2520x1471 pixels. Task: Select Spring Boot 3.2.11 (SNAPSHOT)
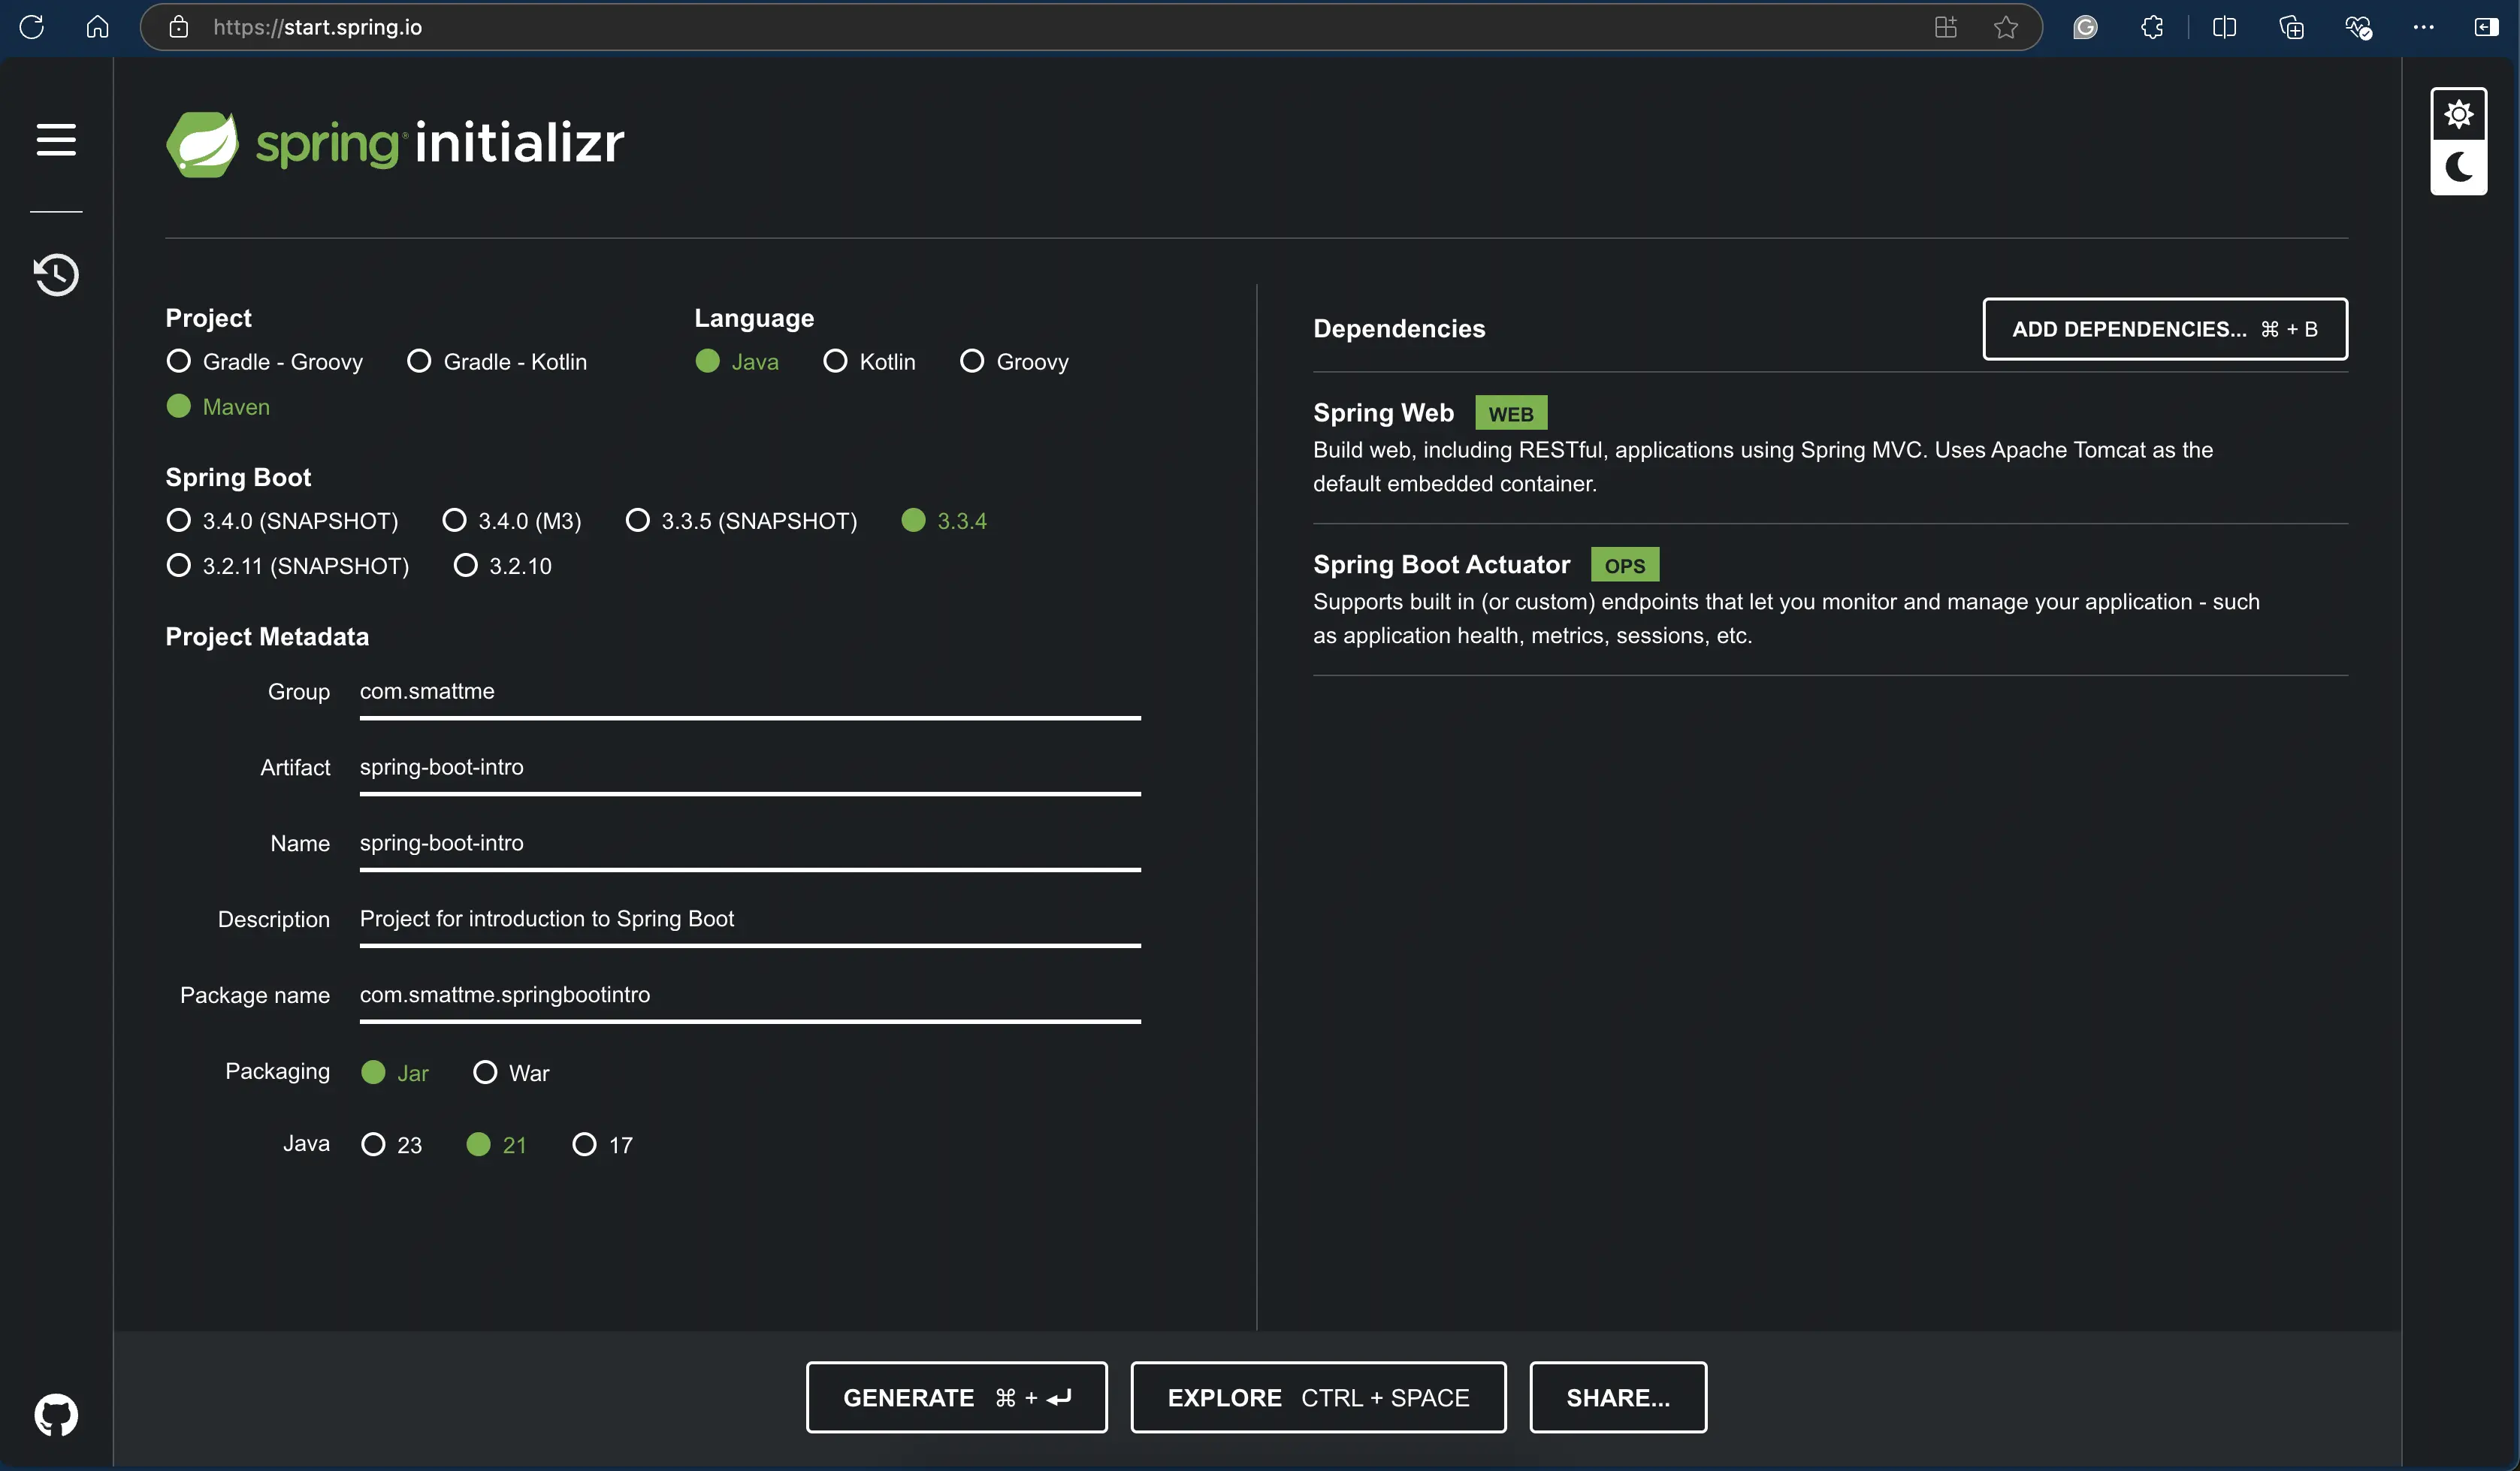[288, 565]
